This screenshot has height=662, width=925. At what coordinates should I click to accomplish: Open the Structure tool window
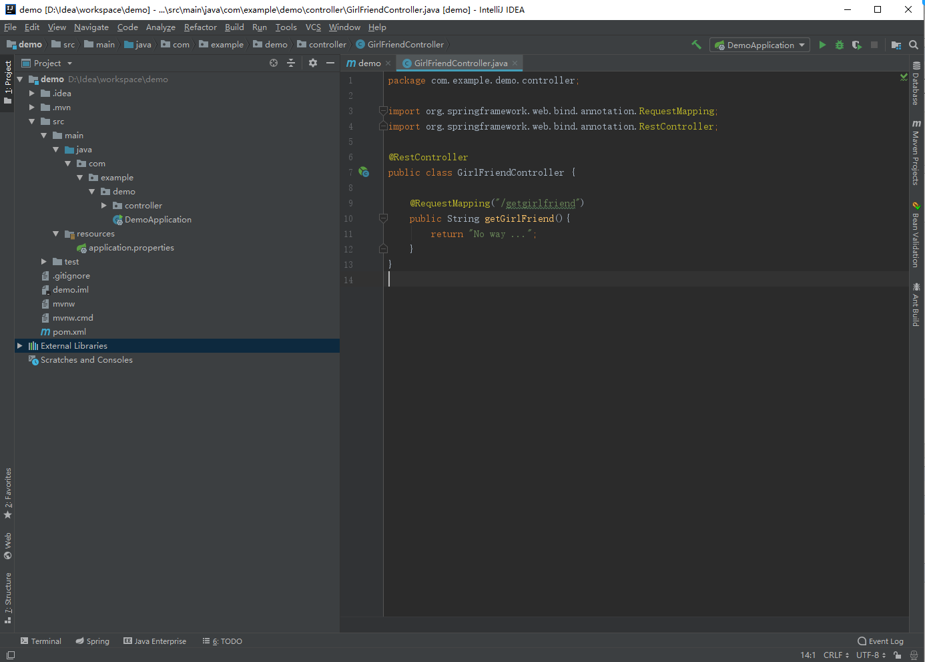click(x=8, y=598)
